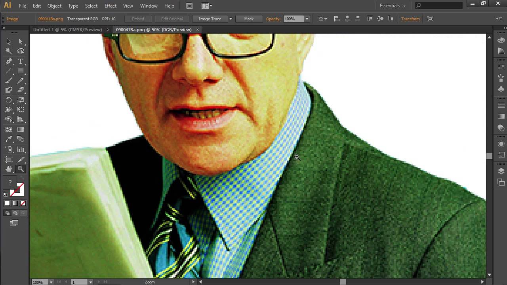Select the Hand tool
The image size is (507, 285).
[x=8, y=169]
